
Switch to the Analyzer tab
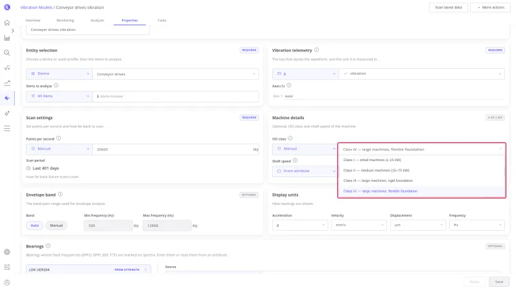(97, 21)
